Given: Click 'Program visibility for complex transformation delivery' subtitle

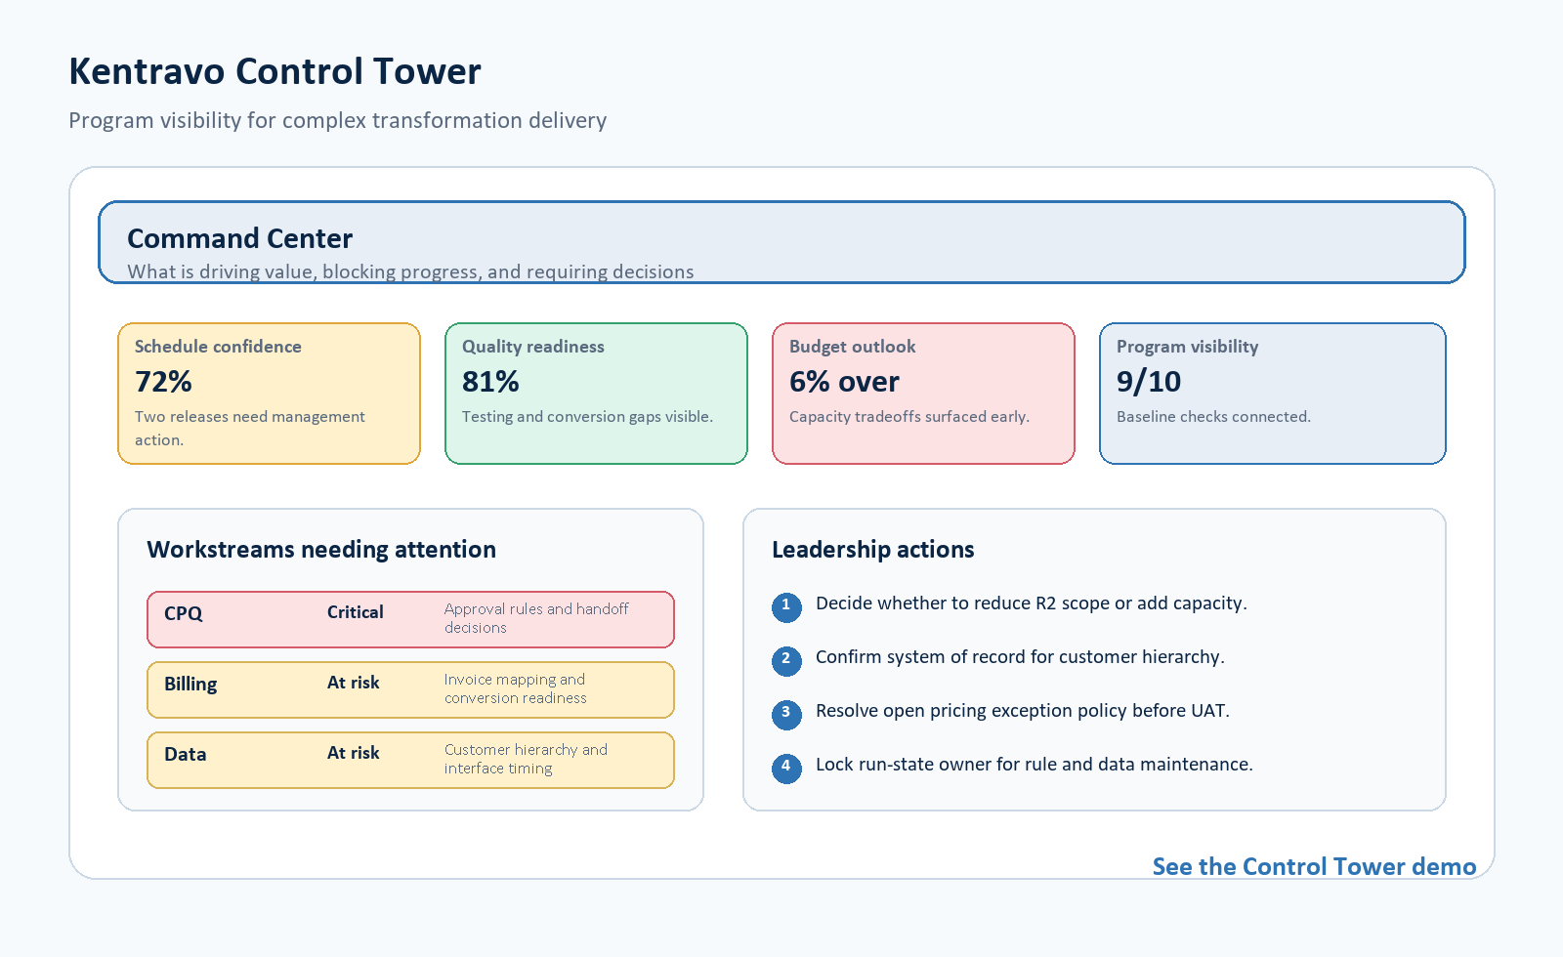Looking at the screenshot, I should (x=337, y=120).
